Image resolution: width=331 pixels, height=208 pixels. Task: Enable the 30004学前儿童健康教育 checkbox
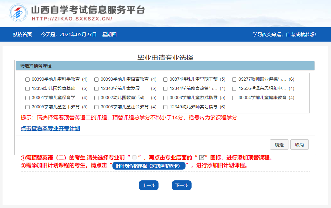[x=234, y=98]
